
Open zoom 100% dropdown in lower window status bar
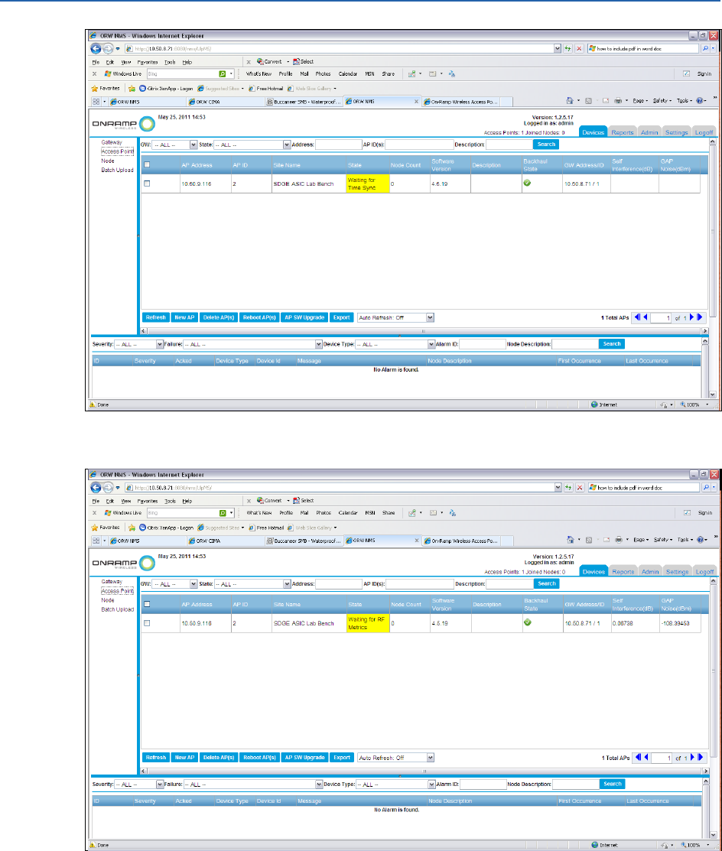(707, 845)
